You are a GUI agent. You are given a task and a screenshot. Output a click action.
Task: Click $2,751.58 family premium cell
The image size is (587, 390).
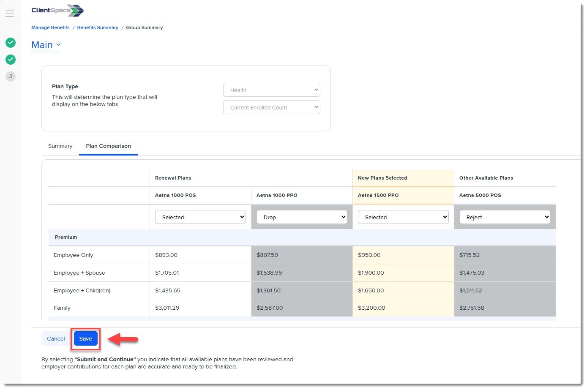505,308
